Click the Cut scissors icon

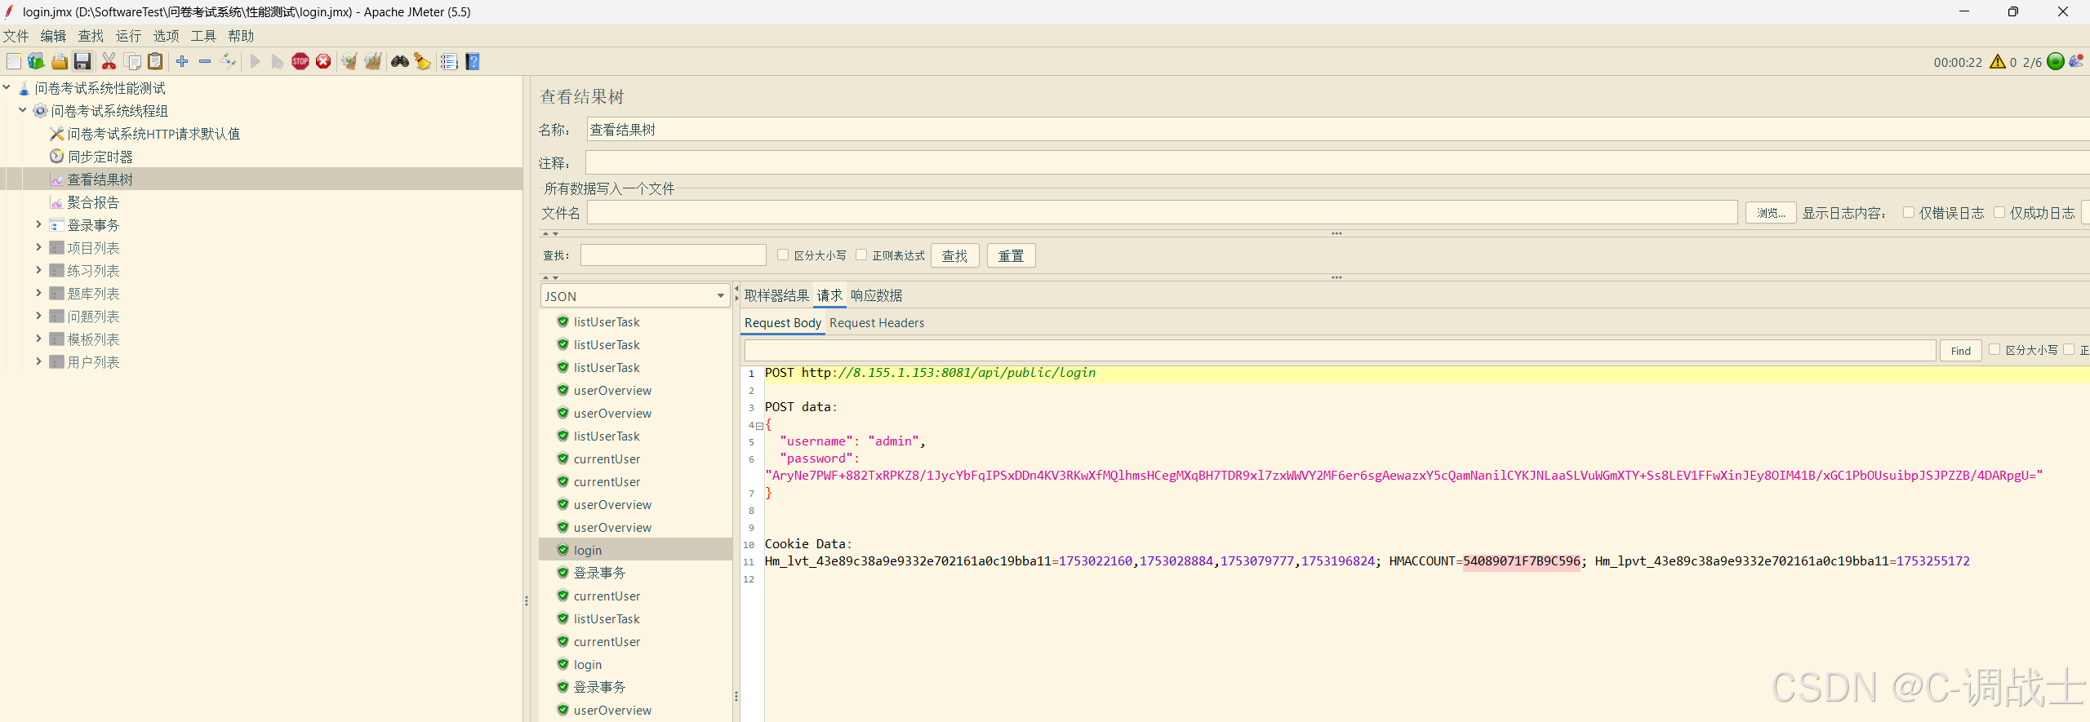pos(109,62)
